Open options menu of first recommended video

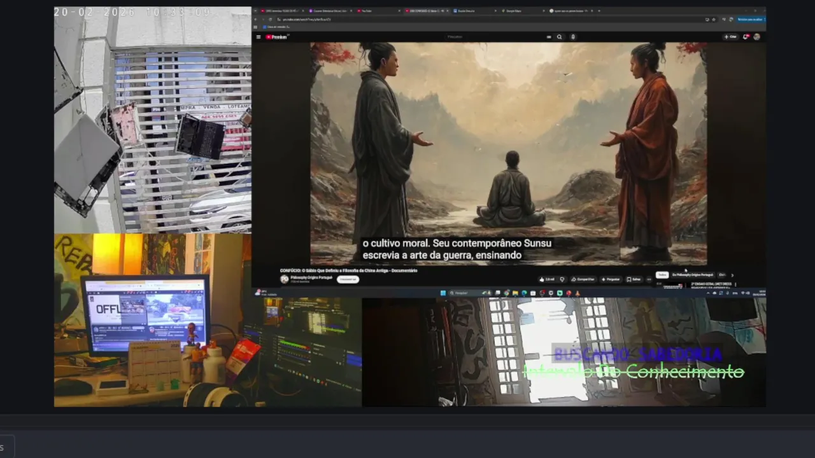[735, 284]
